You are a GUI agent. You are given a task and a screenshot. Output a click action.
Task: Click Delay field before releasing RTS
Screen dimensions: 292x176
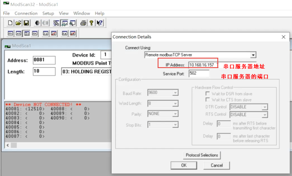point(224,136)
